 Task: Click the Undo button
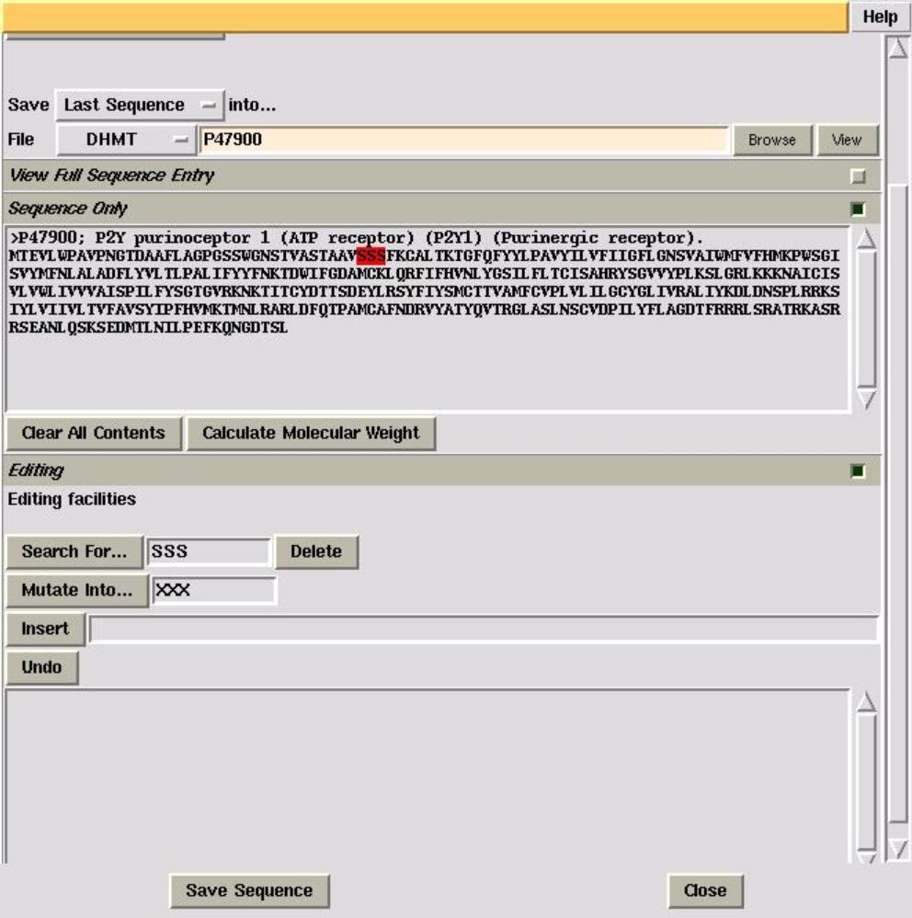tap(42, 668)
